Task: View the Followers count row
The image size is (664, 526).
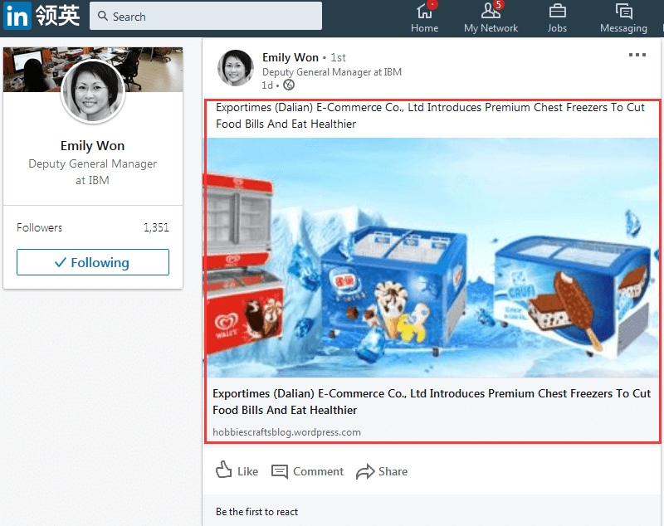Action: (93, 227)
